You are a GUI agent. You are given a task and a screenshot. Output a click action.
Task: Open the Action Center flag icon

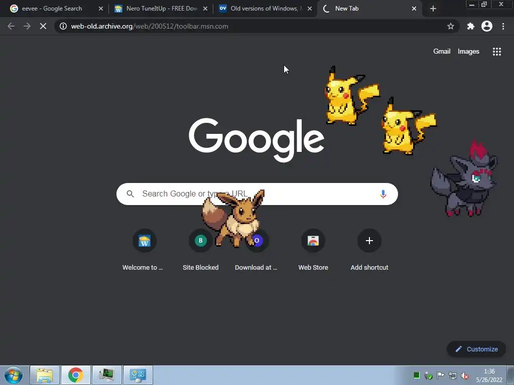coord(441,375)
